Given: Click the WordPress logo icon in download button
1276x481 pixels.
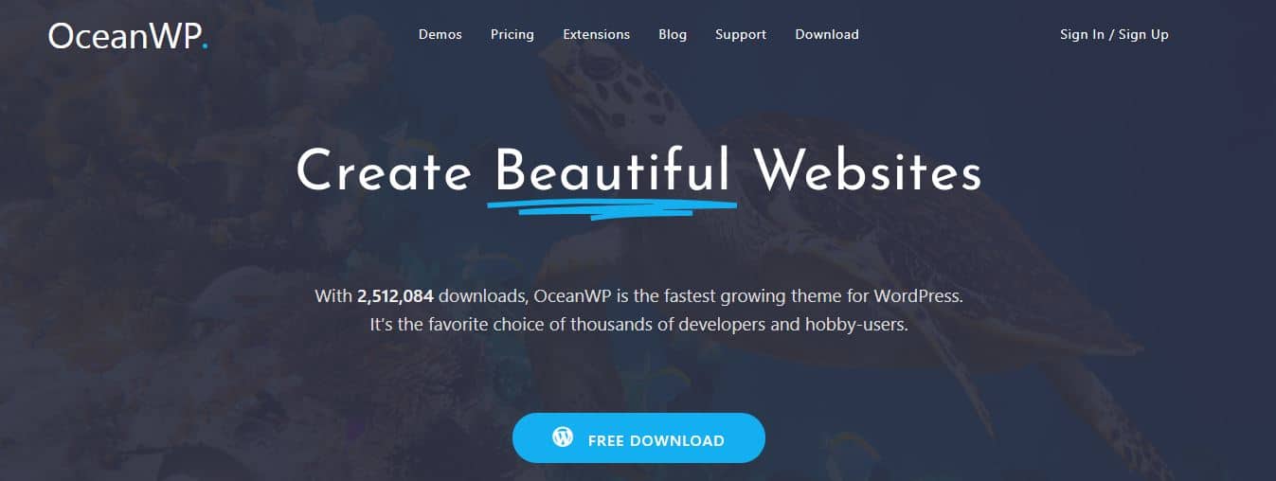Looking at the screenshot, I should (563, 437).
